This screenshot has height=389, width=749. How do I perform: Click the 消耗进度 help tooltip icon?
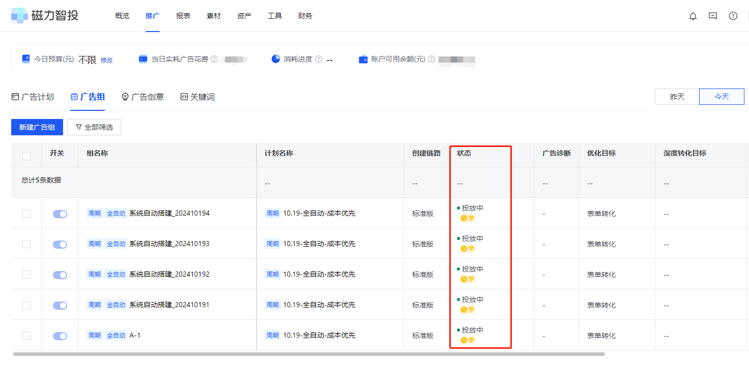point(318,58)
